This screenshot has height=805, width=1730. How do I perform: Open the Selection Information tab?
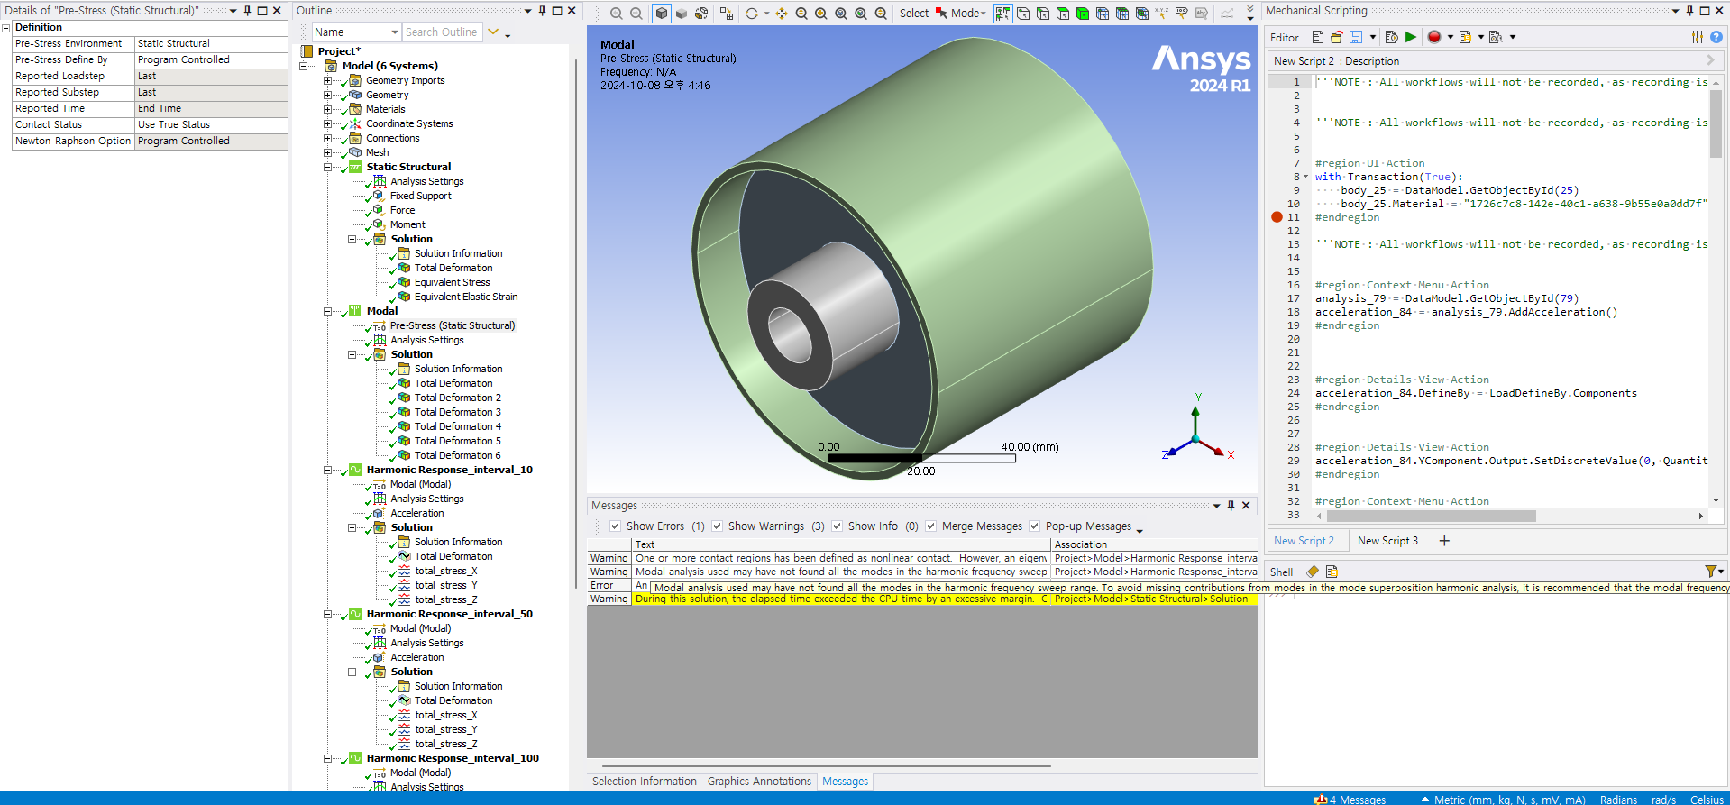point(645,782)
